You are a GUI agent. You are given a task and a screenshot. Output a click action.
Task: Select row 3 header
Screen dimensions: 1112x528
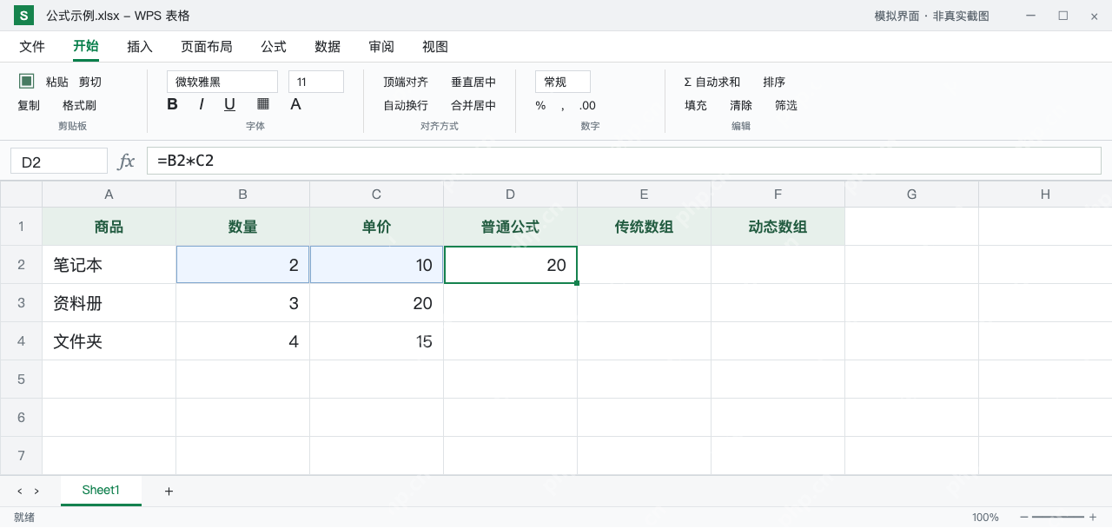(x=21, y=303)
